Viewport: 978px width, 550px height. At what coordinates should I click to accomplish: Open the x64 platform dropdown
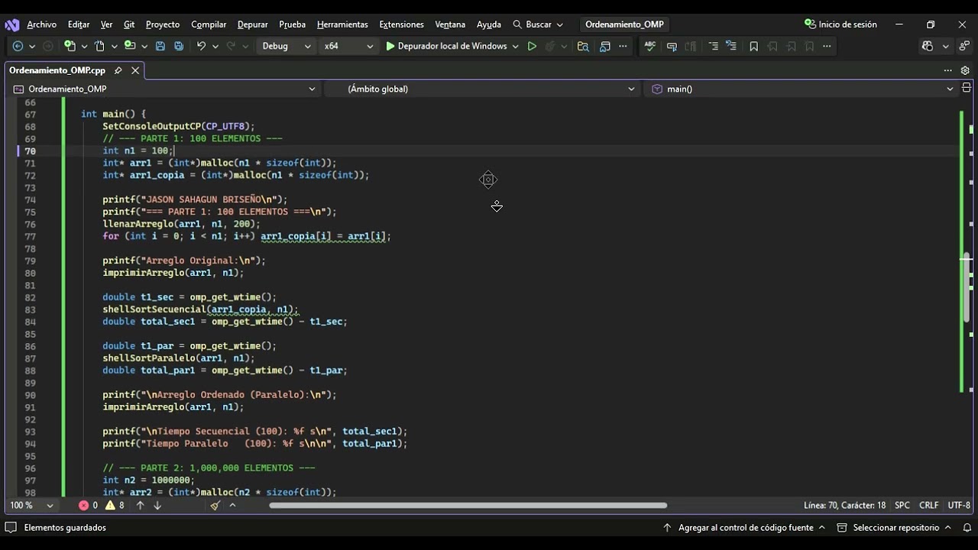348,46
